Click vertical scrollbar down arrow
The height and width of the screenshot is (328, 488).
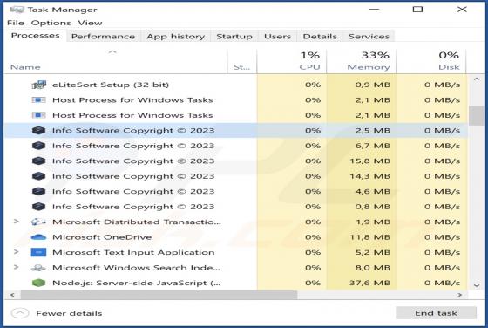pyautogui.click(x=477, y=285)
